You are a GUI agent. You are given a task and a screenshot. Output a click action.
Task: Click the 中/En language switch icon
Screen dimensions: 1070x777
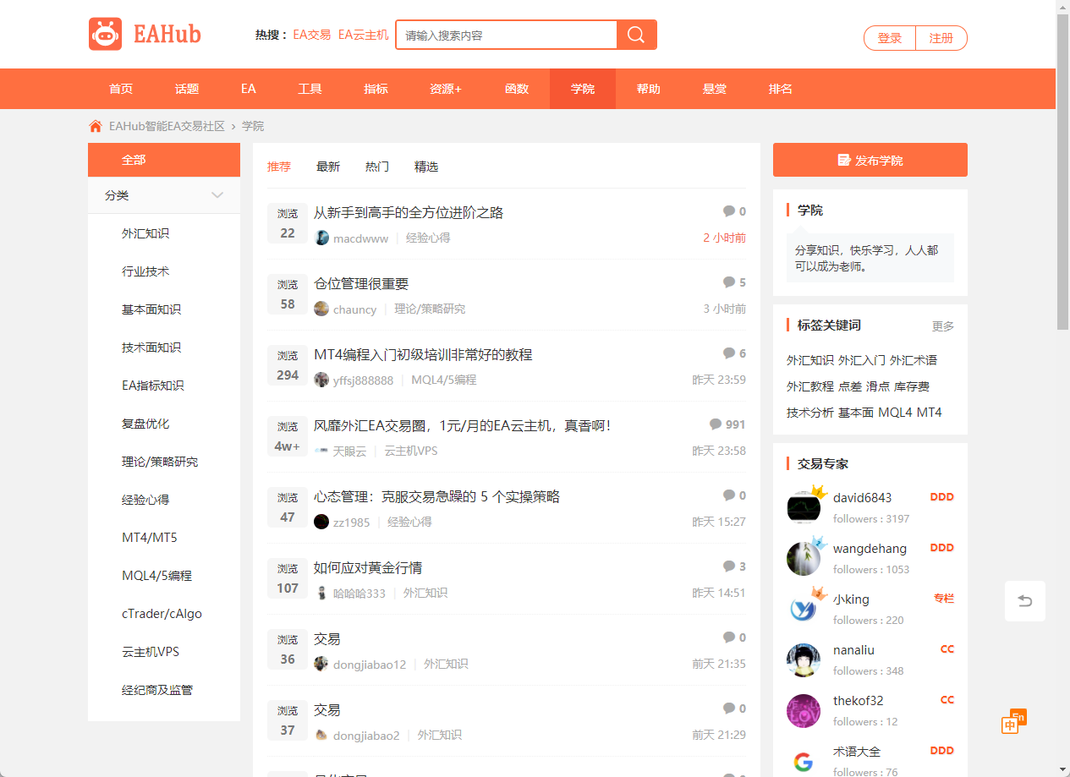click(x=1012, y=722)
